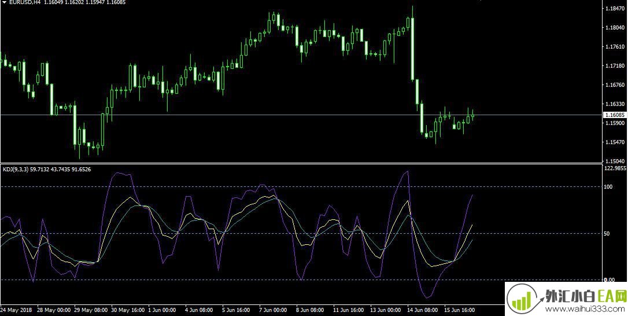Click the 29 May 08:00 time label

[91, 310]
